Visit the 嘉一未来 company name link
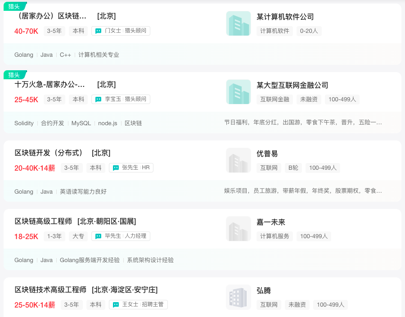This screenshot has height=317, width=405. pos(271,222)
